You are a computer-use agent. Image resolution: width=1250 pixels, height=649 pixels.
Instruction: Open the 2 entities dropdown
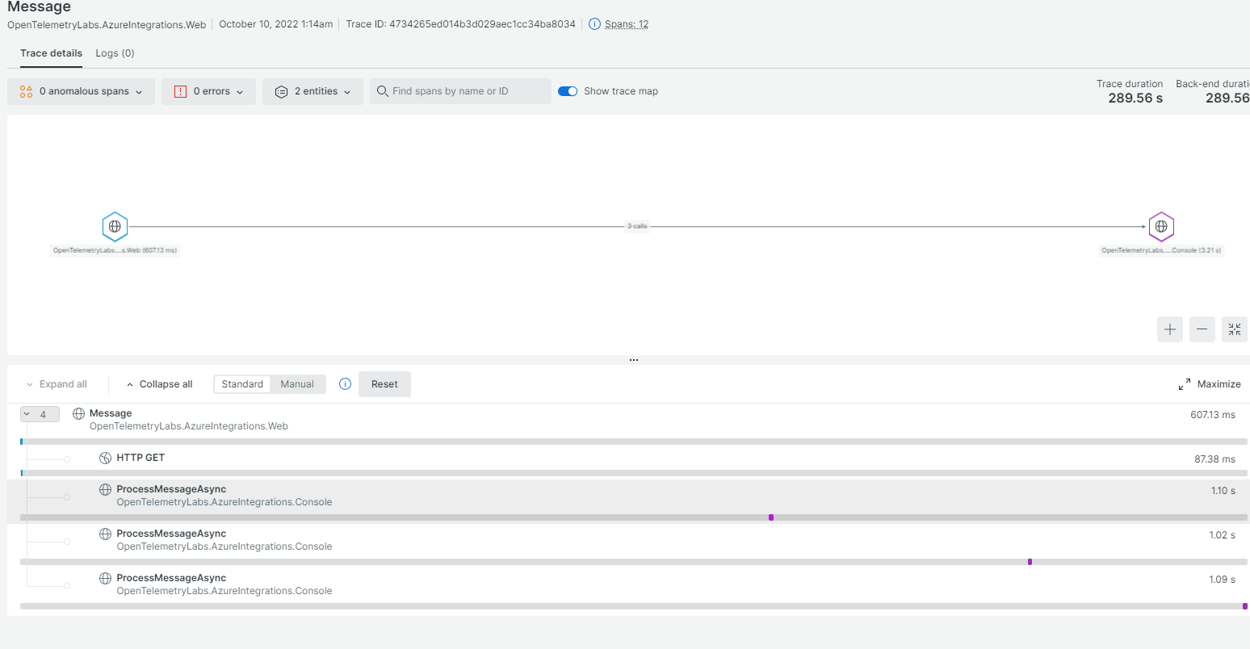pos(312,90)
